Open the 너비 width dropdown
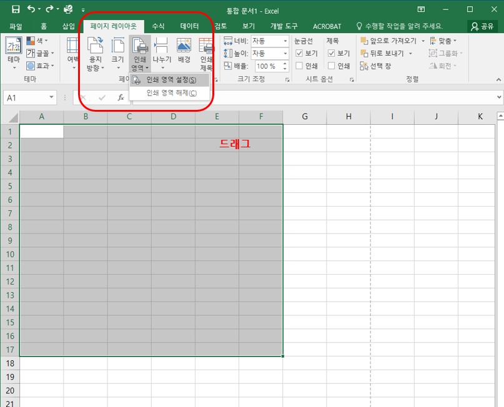 pyautogui.click(x=285, y=41)
